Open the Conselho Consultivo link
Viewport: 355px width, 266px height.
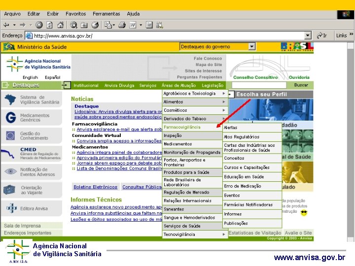255,77
